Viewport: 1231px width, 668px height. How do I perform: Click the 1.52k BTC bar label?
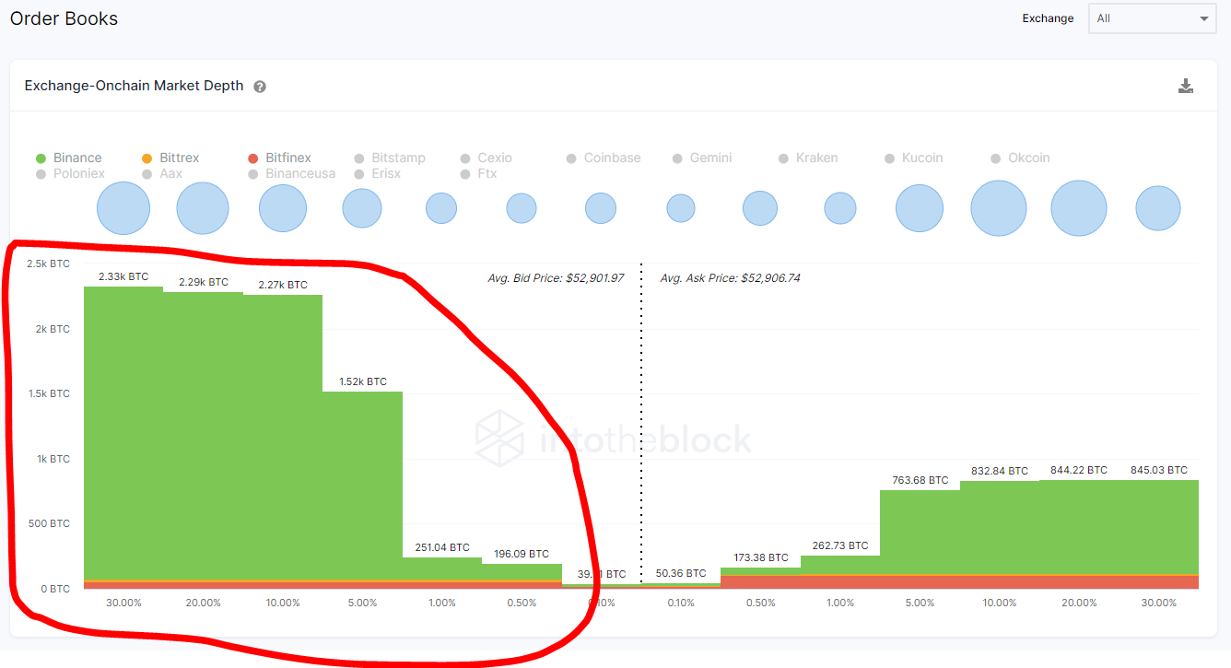click(x=362, y=381)
